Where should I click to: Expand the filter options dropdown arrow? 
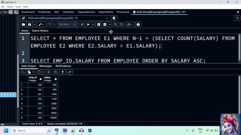tap(55, 24)
